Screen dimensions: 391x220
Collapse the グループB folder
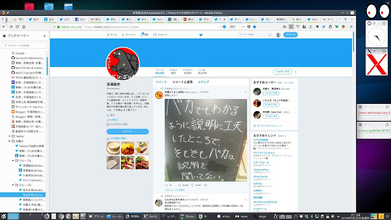13,185
